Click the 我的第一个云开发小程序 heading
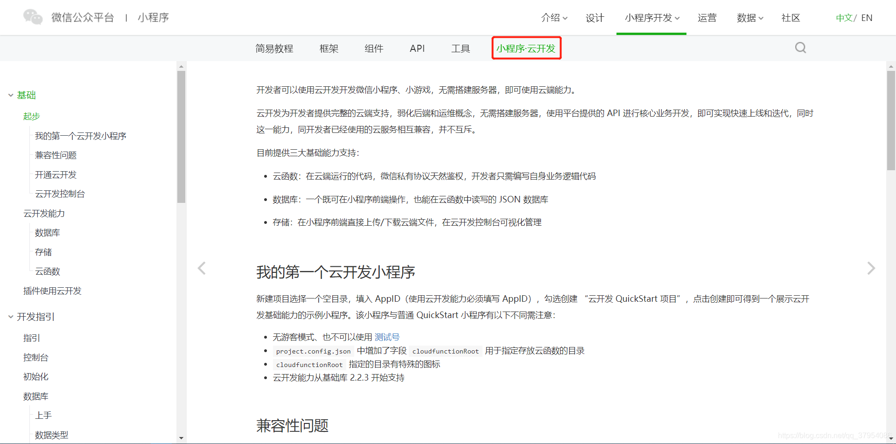Image resolution: width=896 pixels, height=444 pixels. click(336, 272)
